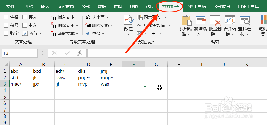Switch to the 开始 tab
The height and width of the screenshot is (125, 267).
(29, 7)
